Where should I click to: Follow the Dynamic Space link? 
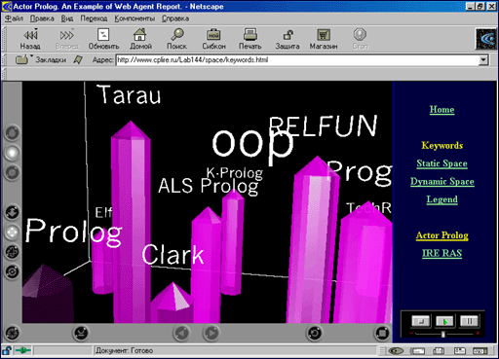coord(442,181)
